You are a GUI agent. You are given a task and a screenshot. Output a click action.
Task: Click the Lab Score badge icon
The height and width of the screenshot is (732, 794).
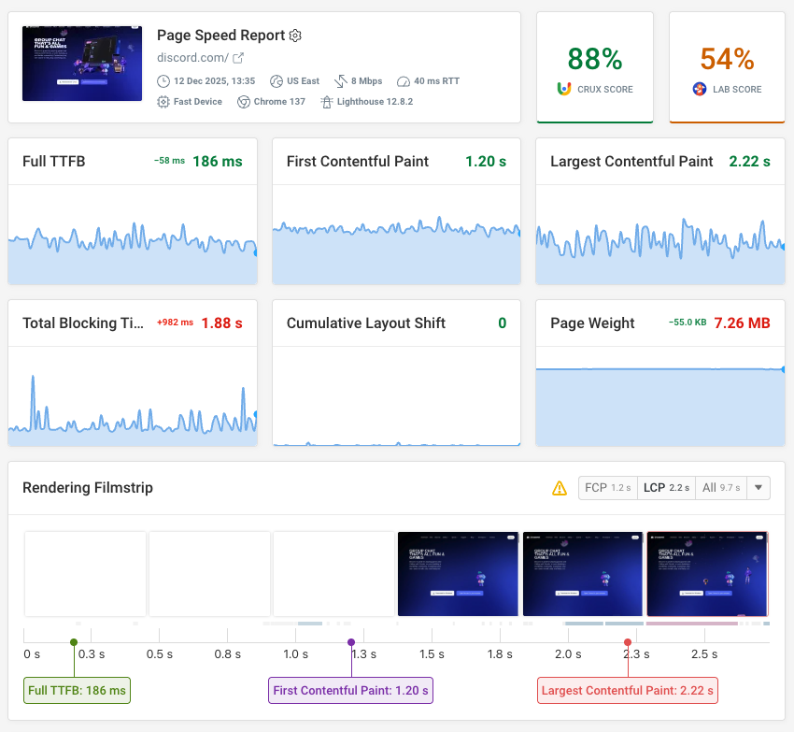tap(702, 89)
